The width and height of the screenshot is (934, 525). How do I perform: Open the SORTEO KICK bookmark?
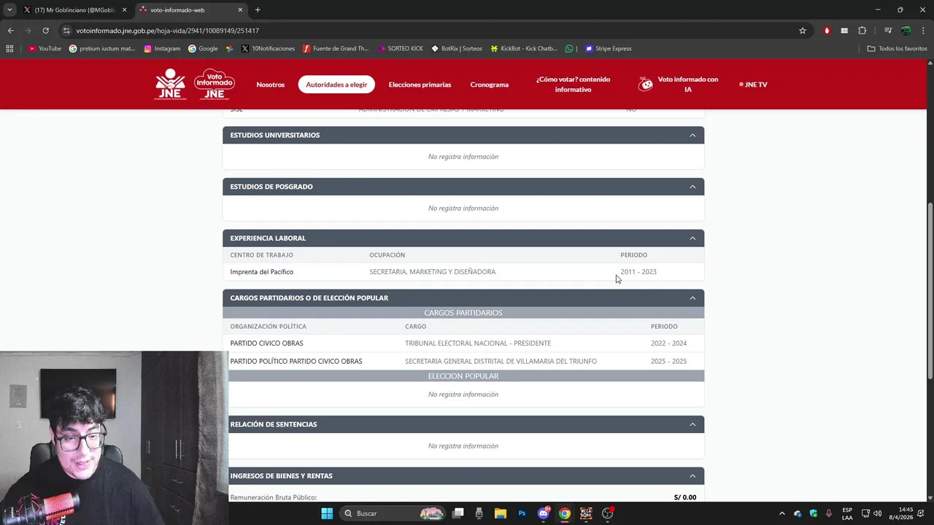click(401, 49)
